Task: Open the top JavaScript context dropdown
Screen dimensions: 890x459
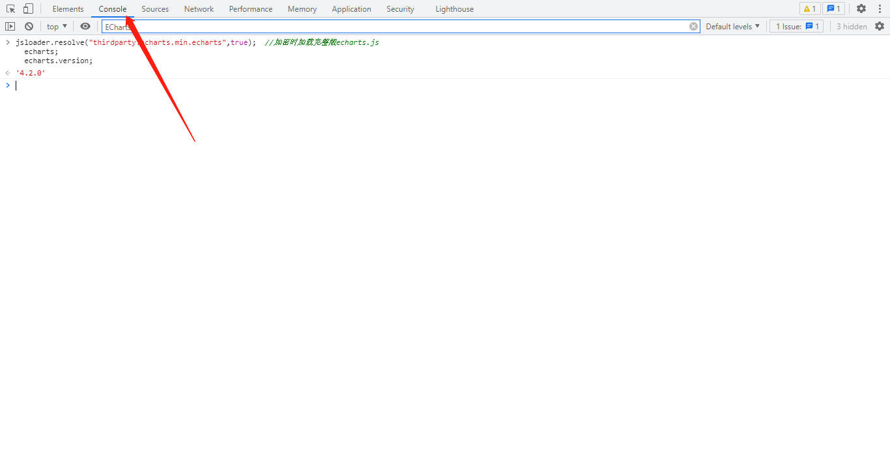Action: pyautogui.click(x=57, y=26)
